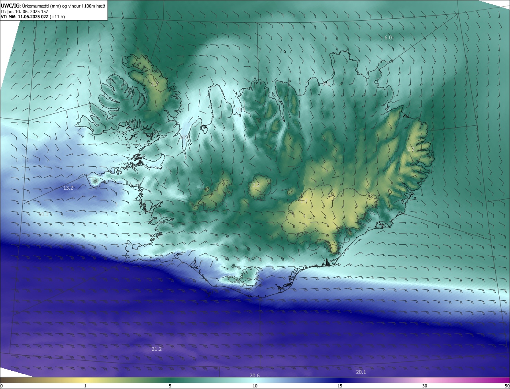
Task: Click the '50' label on the color scale
Action: coord(507,386)
